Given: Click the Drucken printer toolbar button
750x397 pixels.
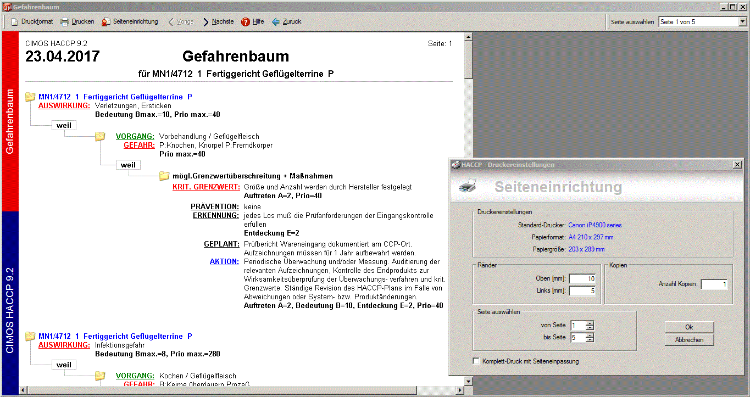Looking at the screenshot, I should (x=77, y=22).
